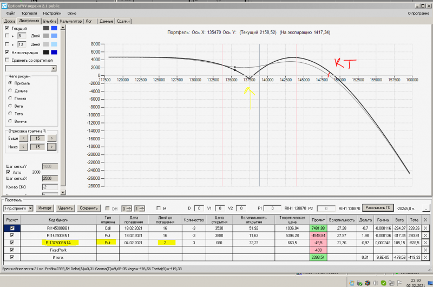This screenshot has width=433, height=287.
Task: Increase Ниже percent with right arrow
Action: click(51, 147)
